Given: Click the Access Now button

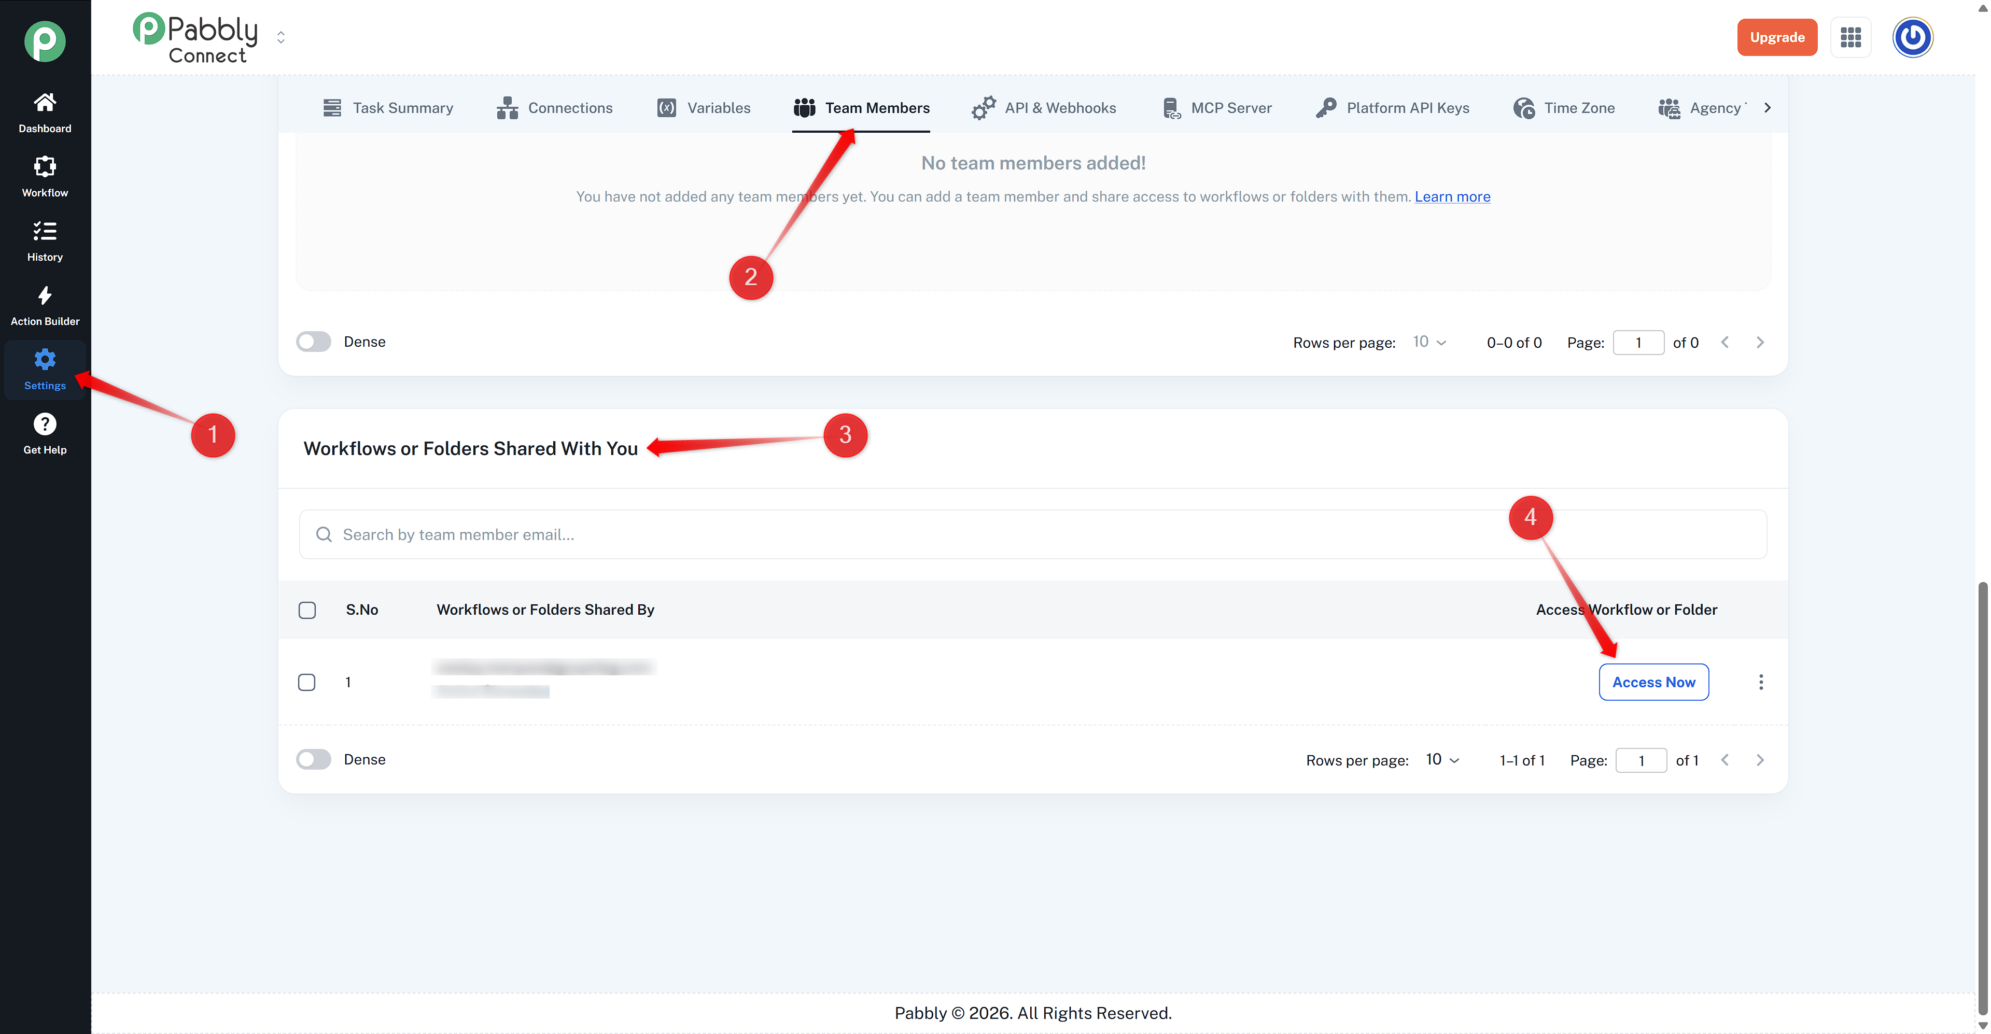Looking at the screenshot, I should (x=1653, y=682).
